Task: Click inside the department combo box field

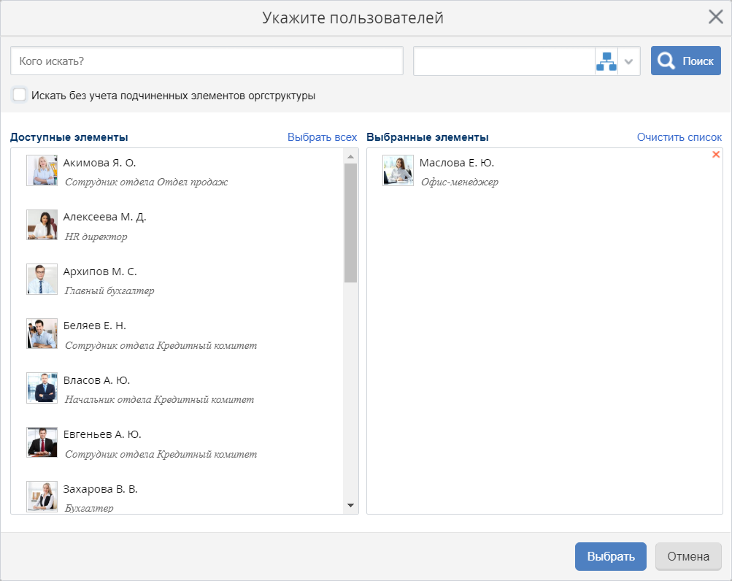Action: 504,61
